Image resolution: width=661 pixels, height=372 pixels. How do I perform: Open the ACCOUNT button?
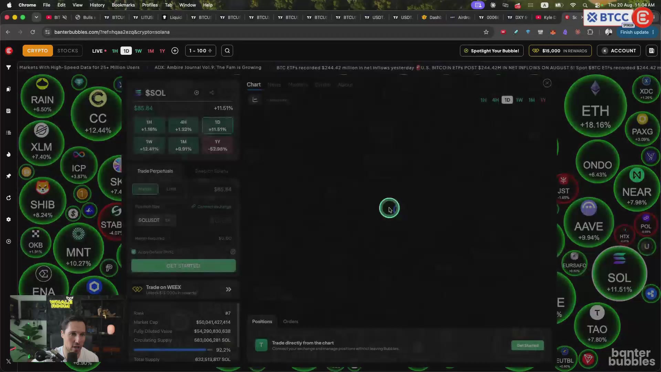pyautogui.click(x=619, y=51)
